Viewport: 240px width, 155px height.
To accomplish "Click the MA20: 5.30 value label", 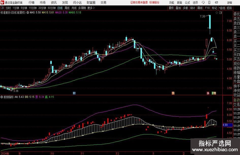I will click(x=61, y=12).
